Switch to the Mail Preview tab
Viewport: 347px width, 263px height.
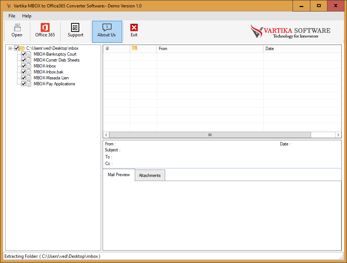pos(119,175)
